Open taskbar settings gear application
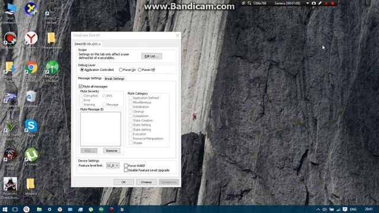 49,209
